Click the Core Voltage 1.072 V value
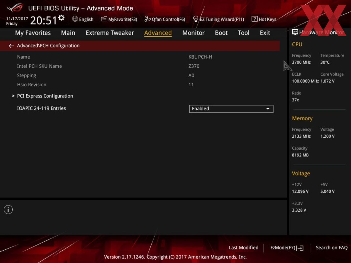Screen dimensions: 351x263 click(x=327, y=81)
